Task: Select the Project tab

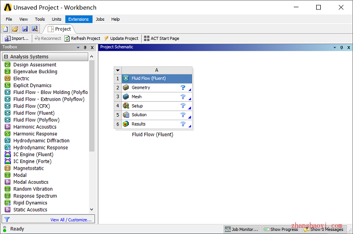Action: coord(59,29)
